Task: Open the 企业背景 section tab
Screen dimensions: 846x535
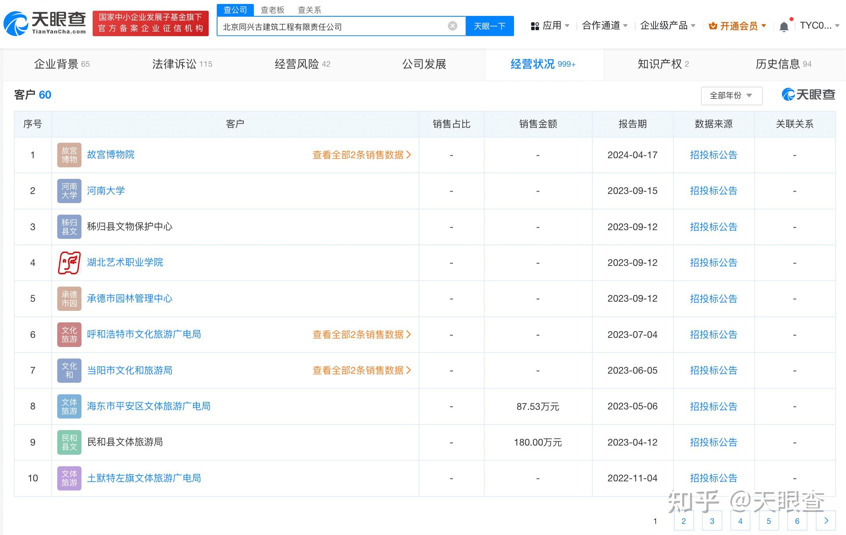Action: pyautogui.click(x=62, y=64)
